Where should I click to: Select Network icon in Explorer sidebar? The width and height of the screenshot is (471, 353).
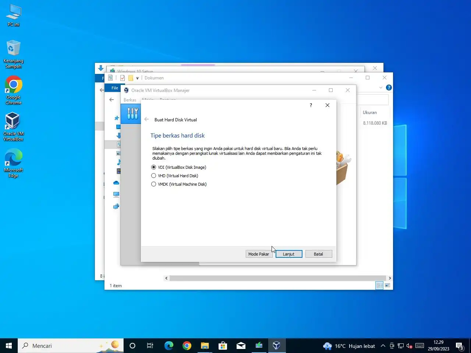[116, 206]
